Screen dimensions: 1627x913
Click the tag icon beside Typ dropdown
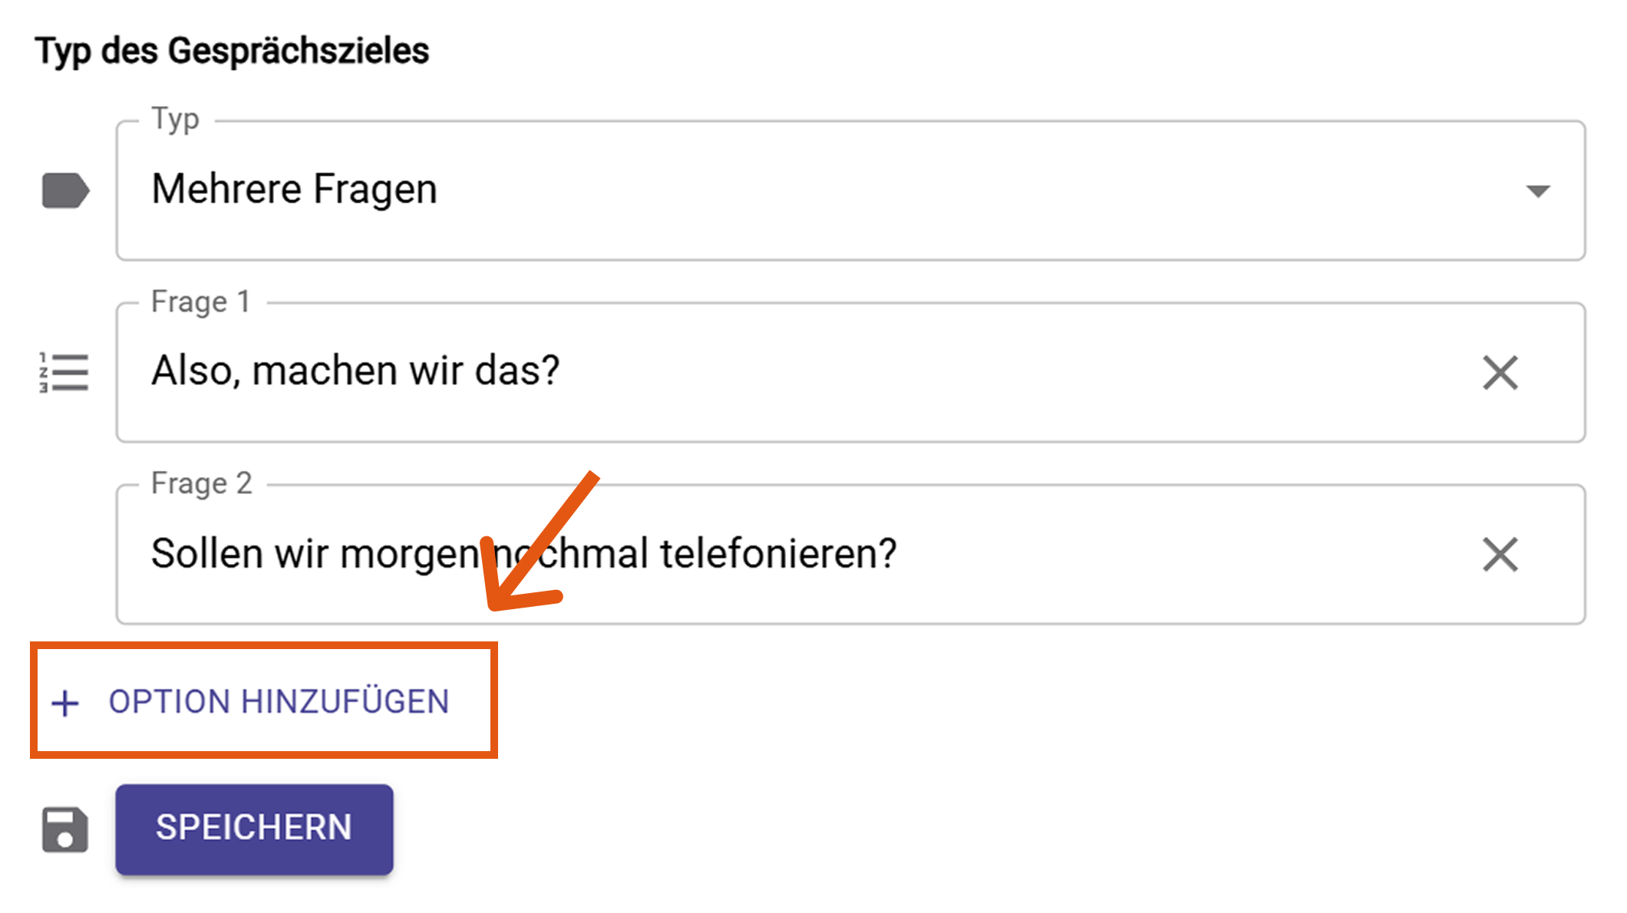[65, 190]
